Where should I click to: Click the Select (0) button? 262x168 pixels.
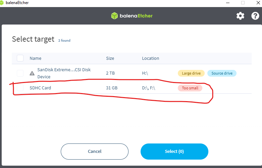tap(174, 152)
